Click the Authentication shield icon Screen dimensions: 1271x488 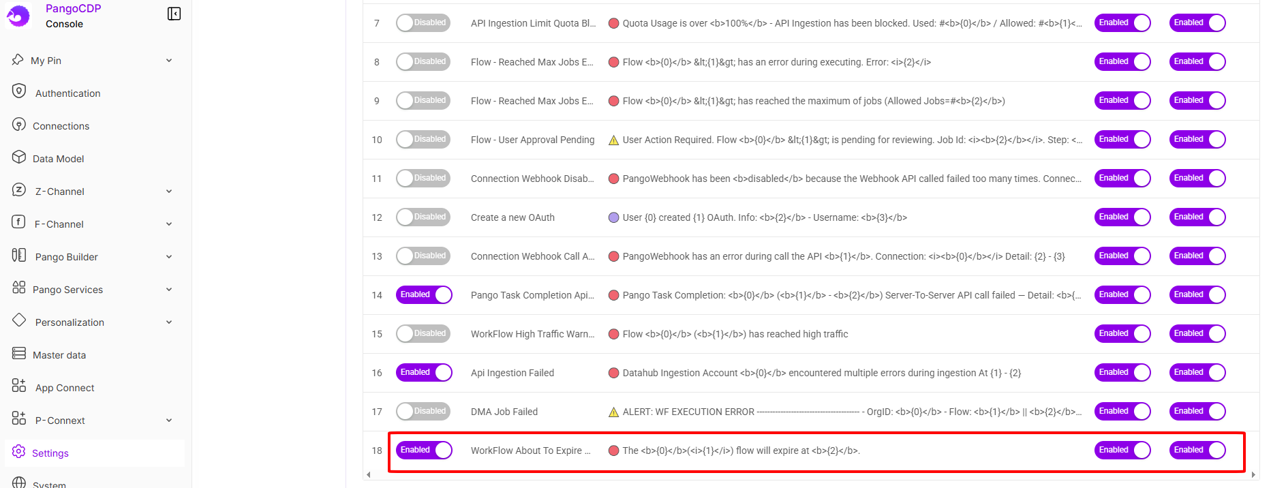point(19,91)
